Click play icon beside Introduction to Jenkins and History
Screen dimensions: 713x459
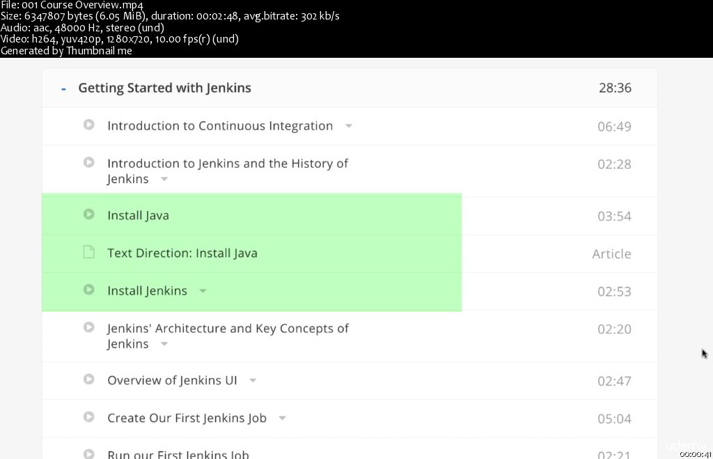88,162
